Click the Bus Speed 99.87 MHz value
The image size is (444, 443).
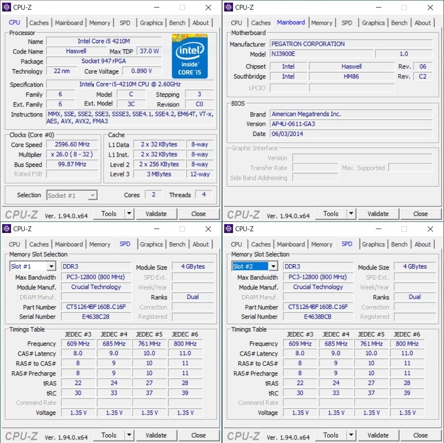72,164
